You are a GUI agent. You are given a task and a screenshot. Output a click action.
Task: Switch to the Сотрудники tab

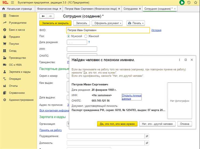[130, 9]
